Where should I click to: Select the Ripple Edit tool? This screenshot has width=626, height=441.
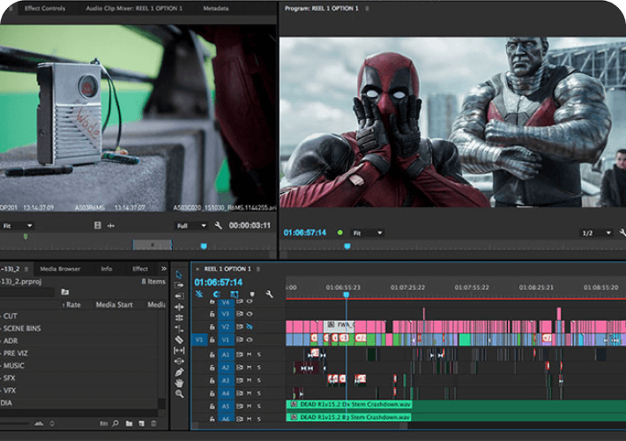[x=179, y=307]
